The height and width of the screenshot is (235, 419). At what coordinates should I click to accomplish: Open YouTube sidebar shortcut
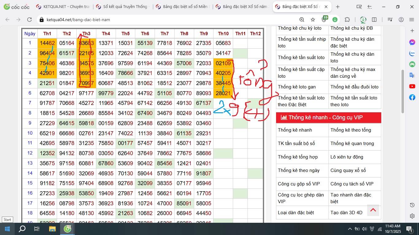click(x=412, y=87)
